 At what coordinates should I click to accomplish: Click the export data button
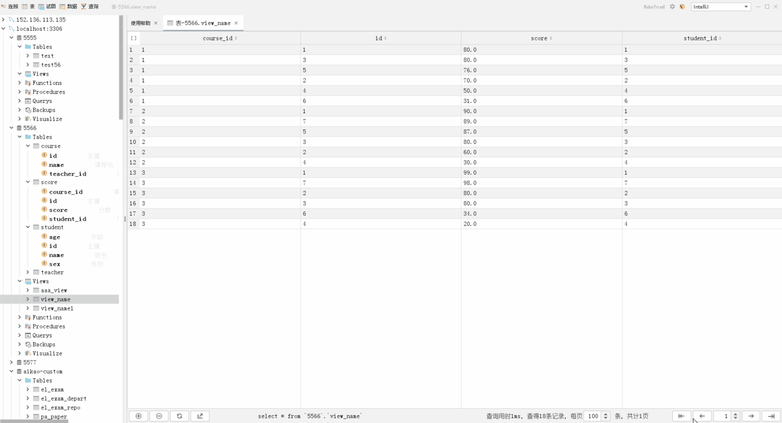(x=200, y=416)
